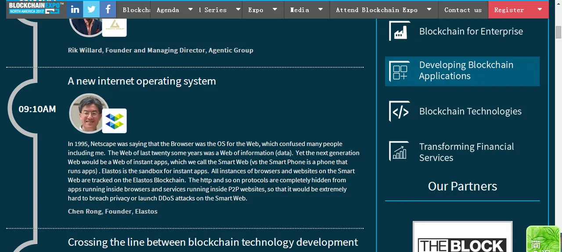The height and width of the screenshot is (252, 562).
Task: Click 'Chen Rong, Founder, Elastos' speaker name
Action: tap(112, 212)
